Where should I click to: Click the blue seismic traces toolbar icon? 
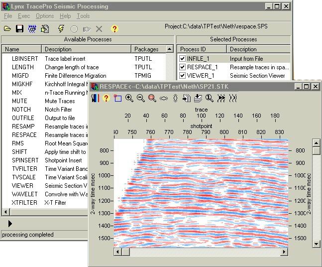point(32,29)
